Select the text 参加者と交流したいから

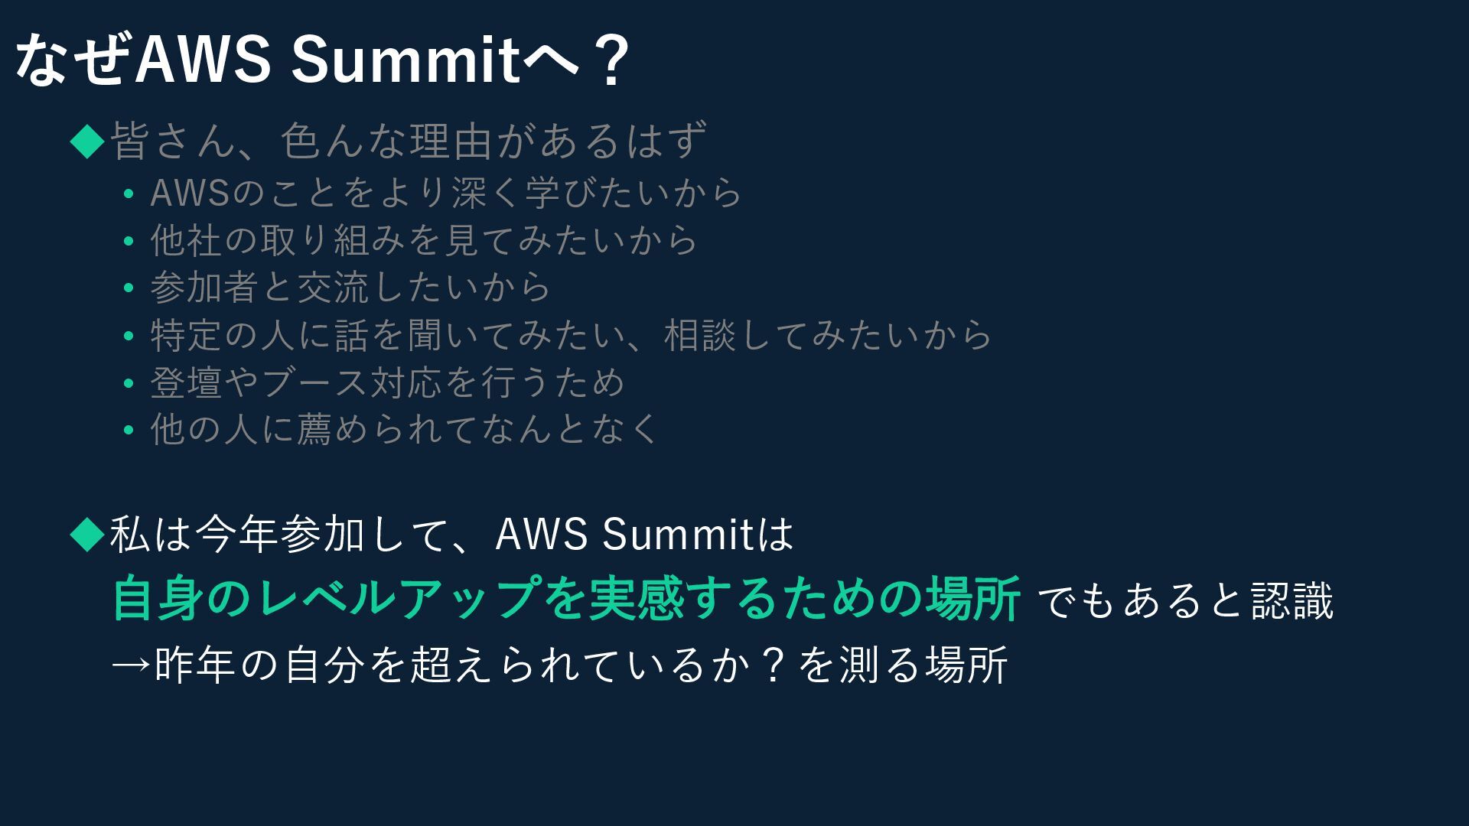point(350,288)
